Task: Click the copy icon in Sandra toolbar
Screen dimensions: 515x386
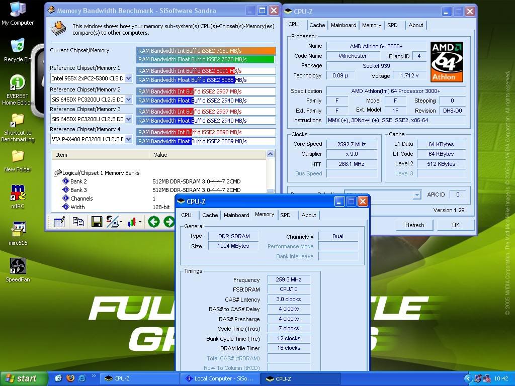Action: [x=78, y=222]
